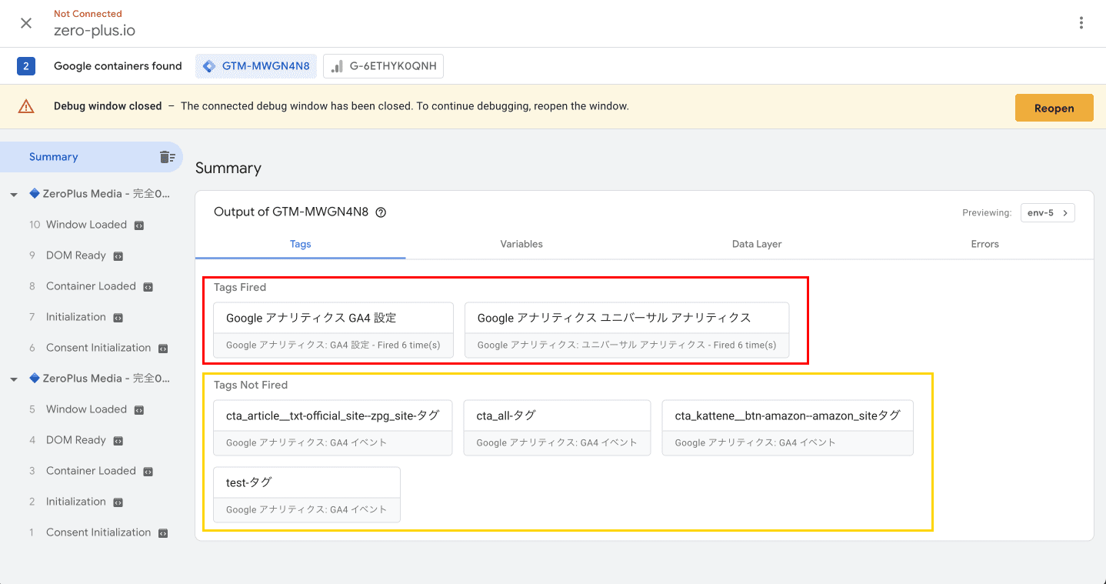Select event 5 Window Loaded
This screenshot has width=1106, height=584.
coord(86,409)
